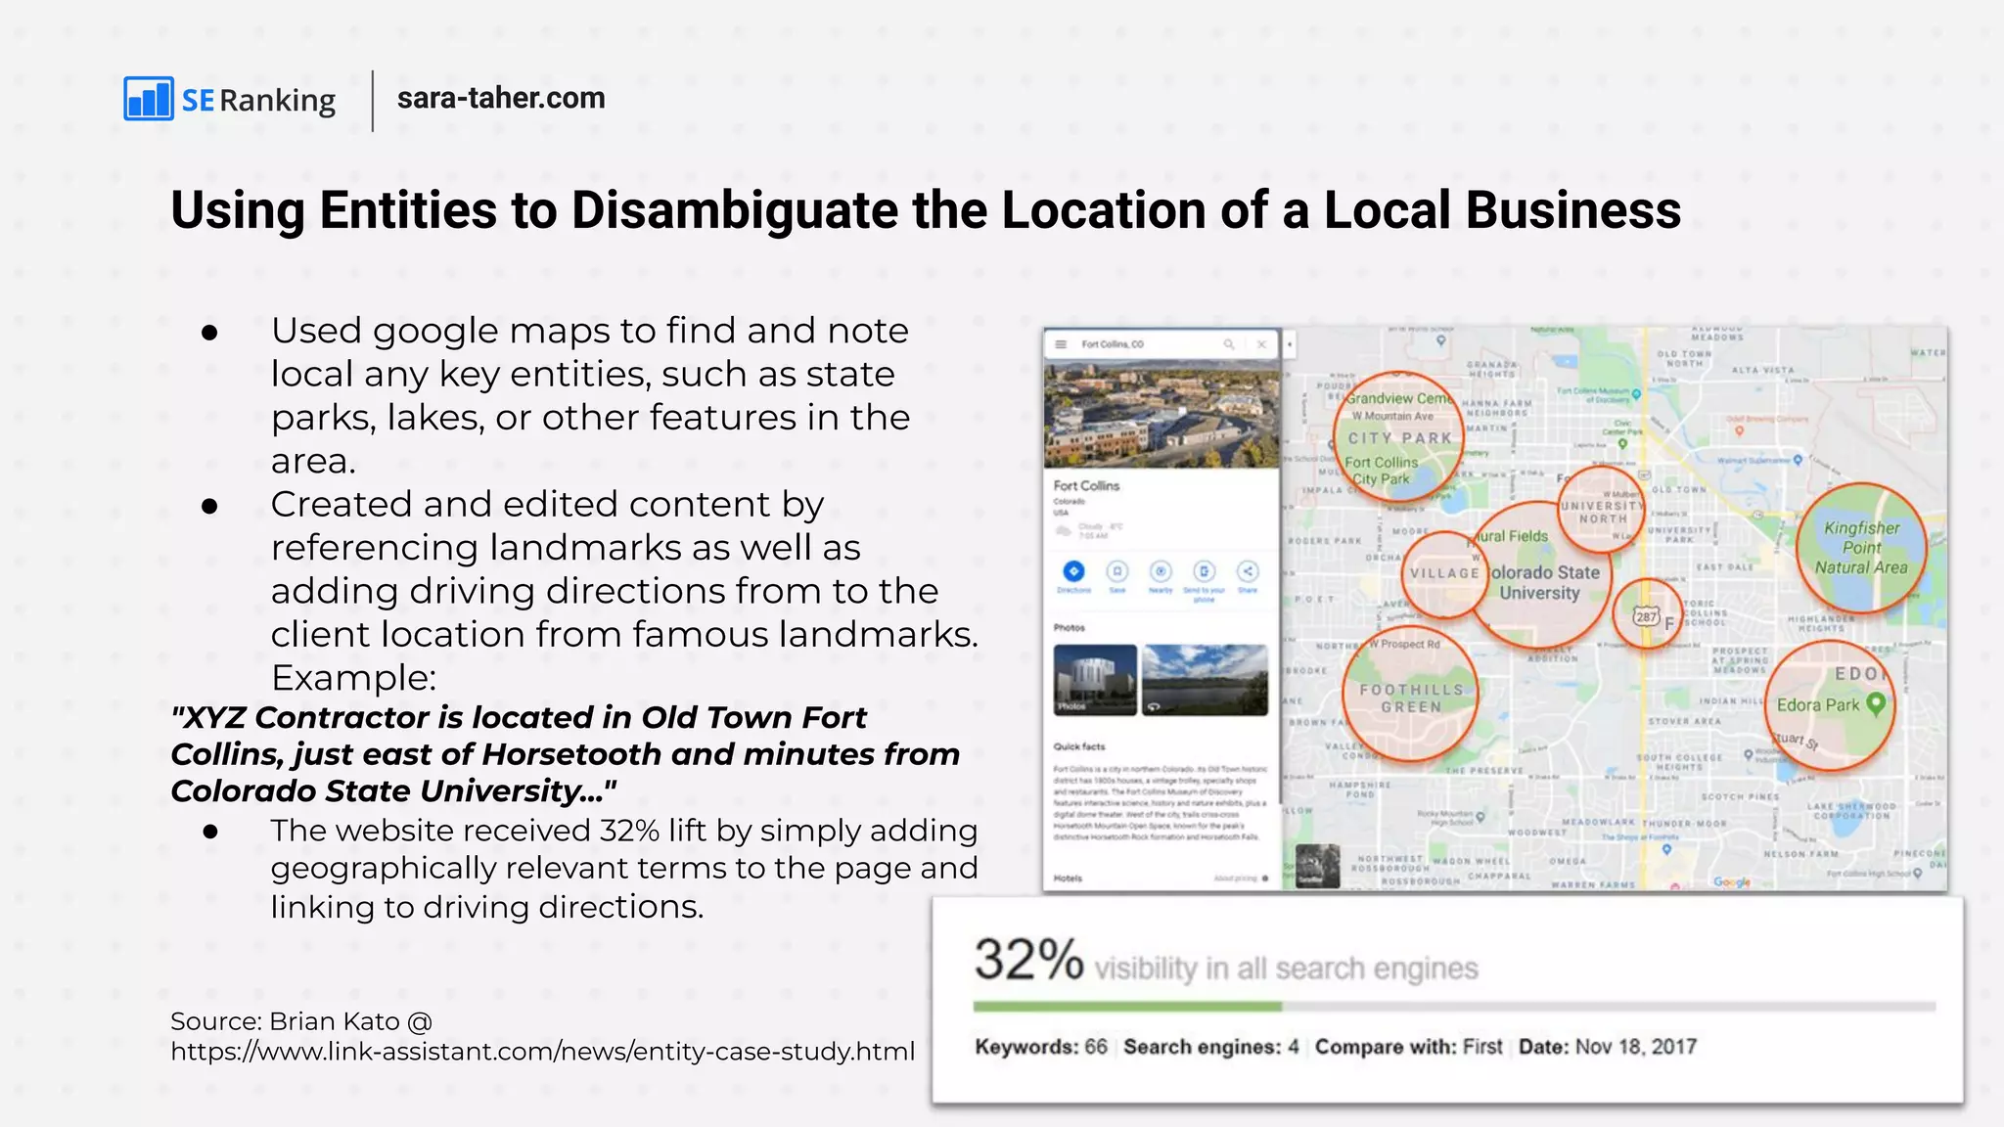2004x1127 pixels.
Task: Open the building Photos thumbnail
Action: click(1095, 680)
